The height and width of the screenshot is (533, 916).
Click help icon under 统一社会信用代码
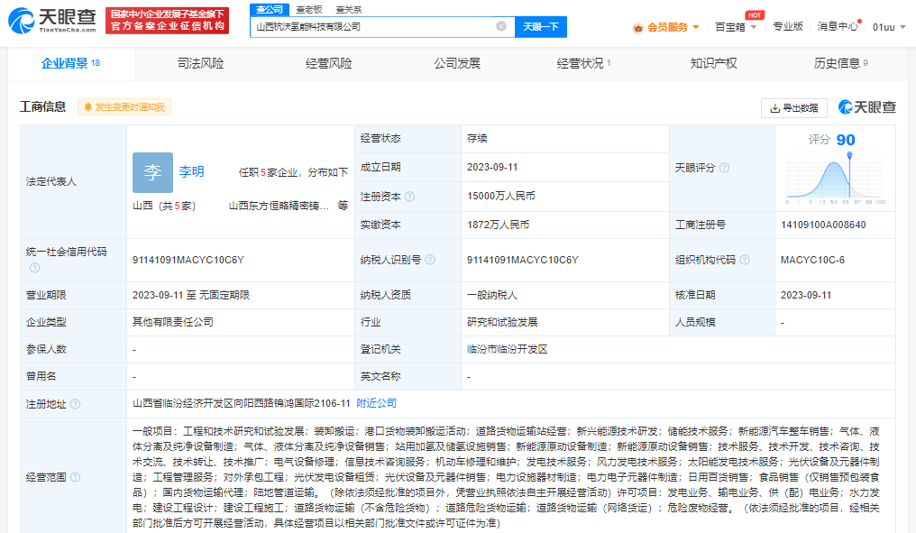coord(34,268)
